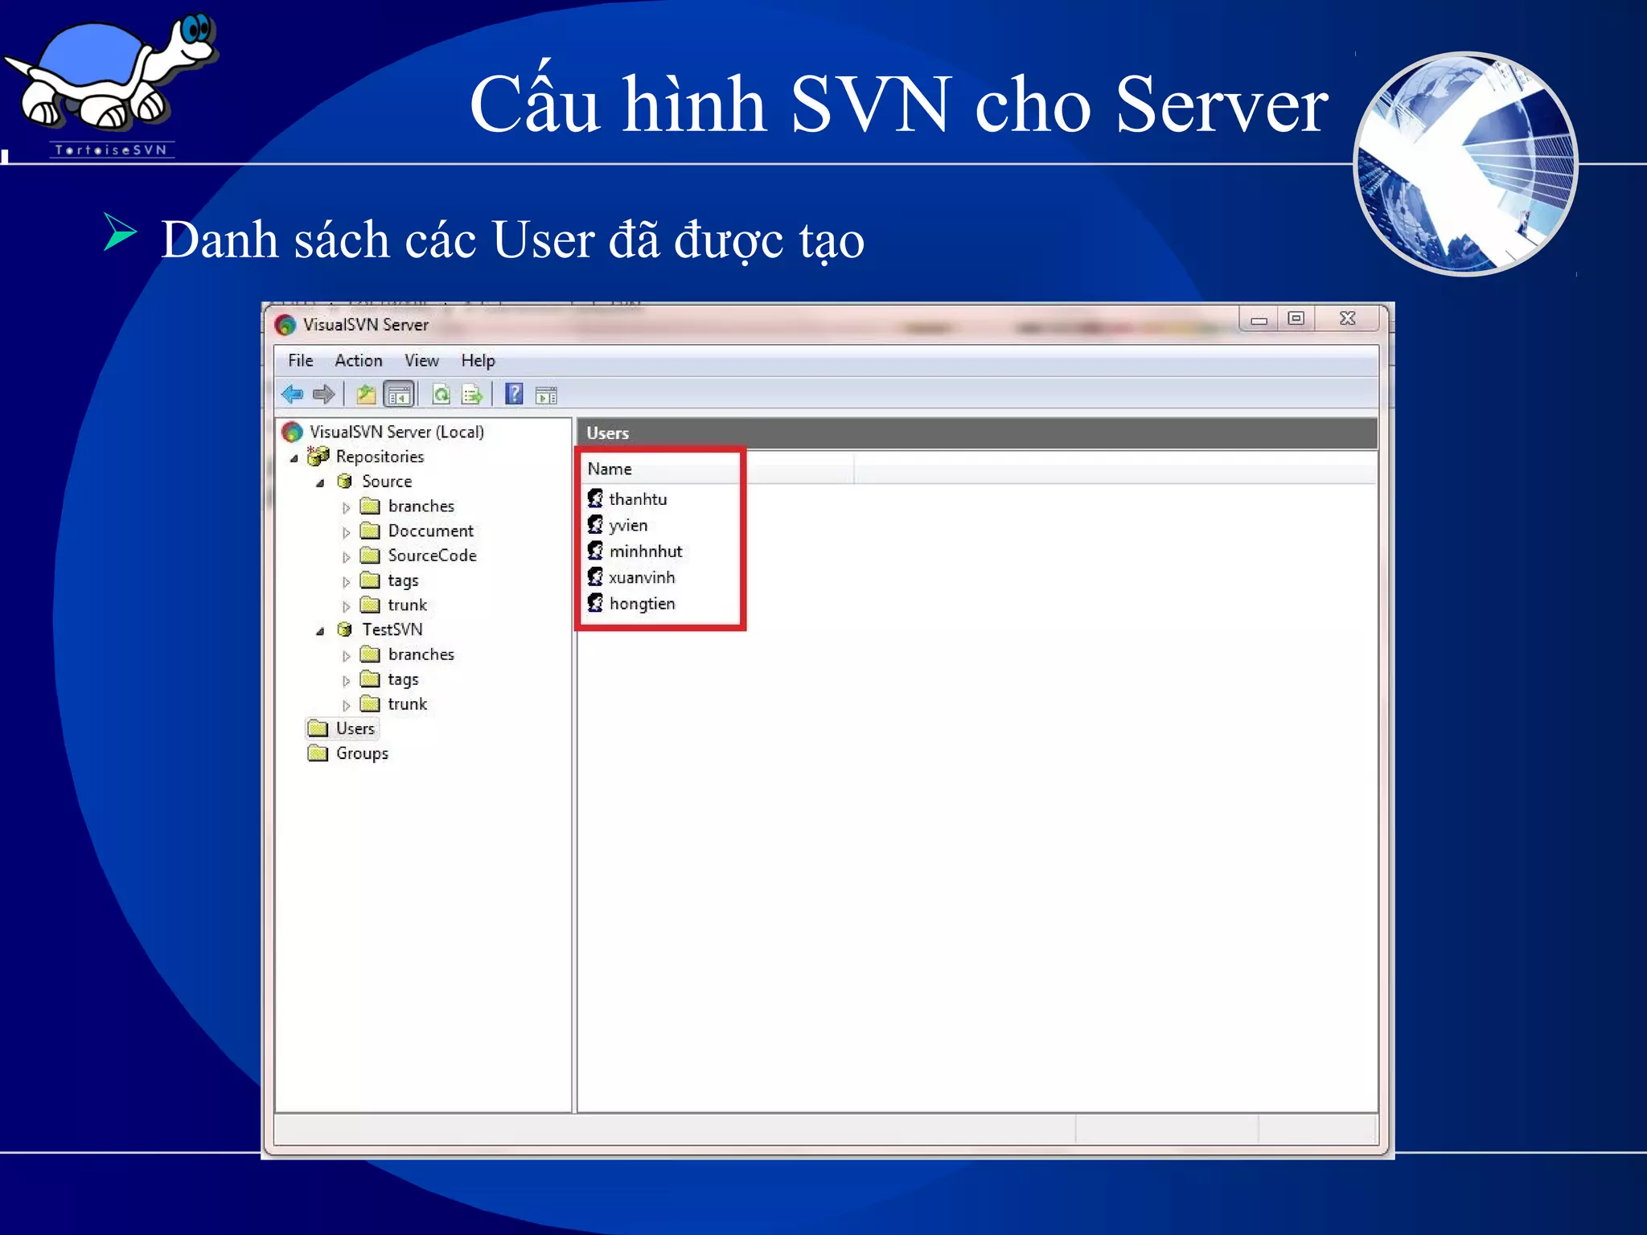1647x1235 pixels.
Task: Click the Refresh toolbar icon
Action: click(442, 394)
